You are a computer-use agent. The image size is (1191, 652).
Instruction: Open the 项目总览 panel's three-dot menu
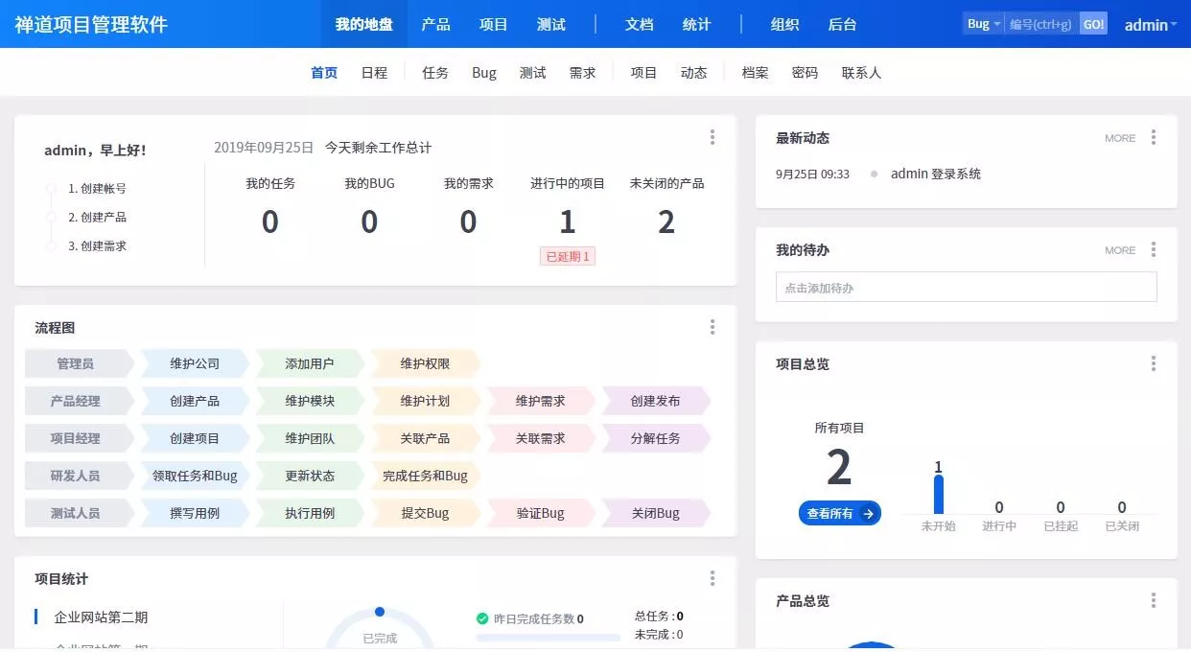[x=1153, y=363]
